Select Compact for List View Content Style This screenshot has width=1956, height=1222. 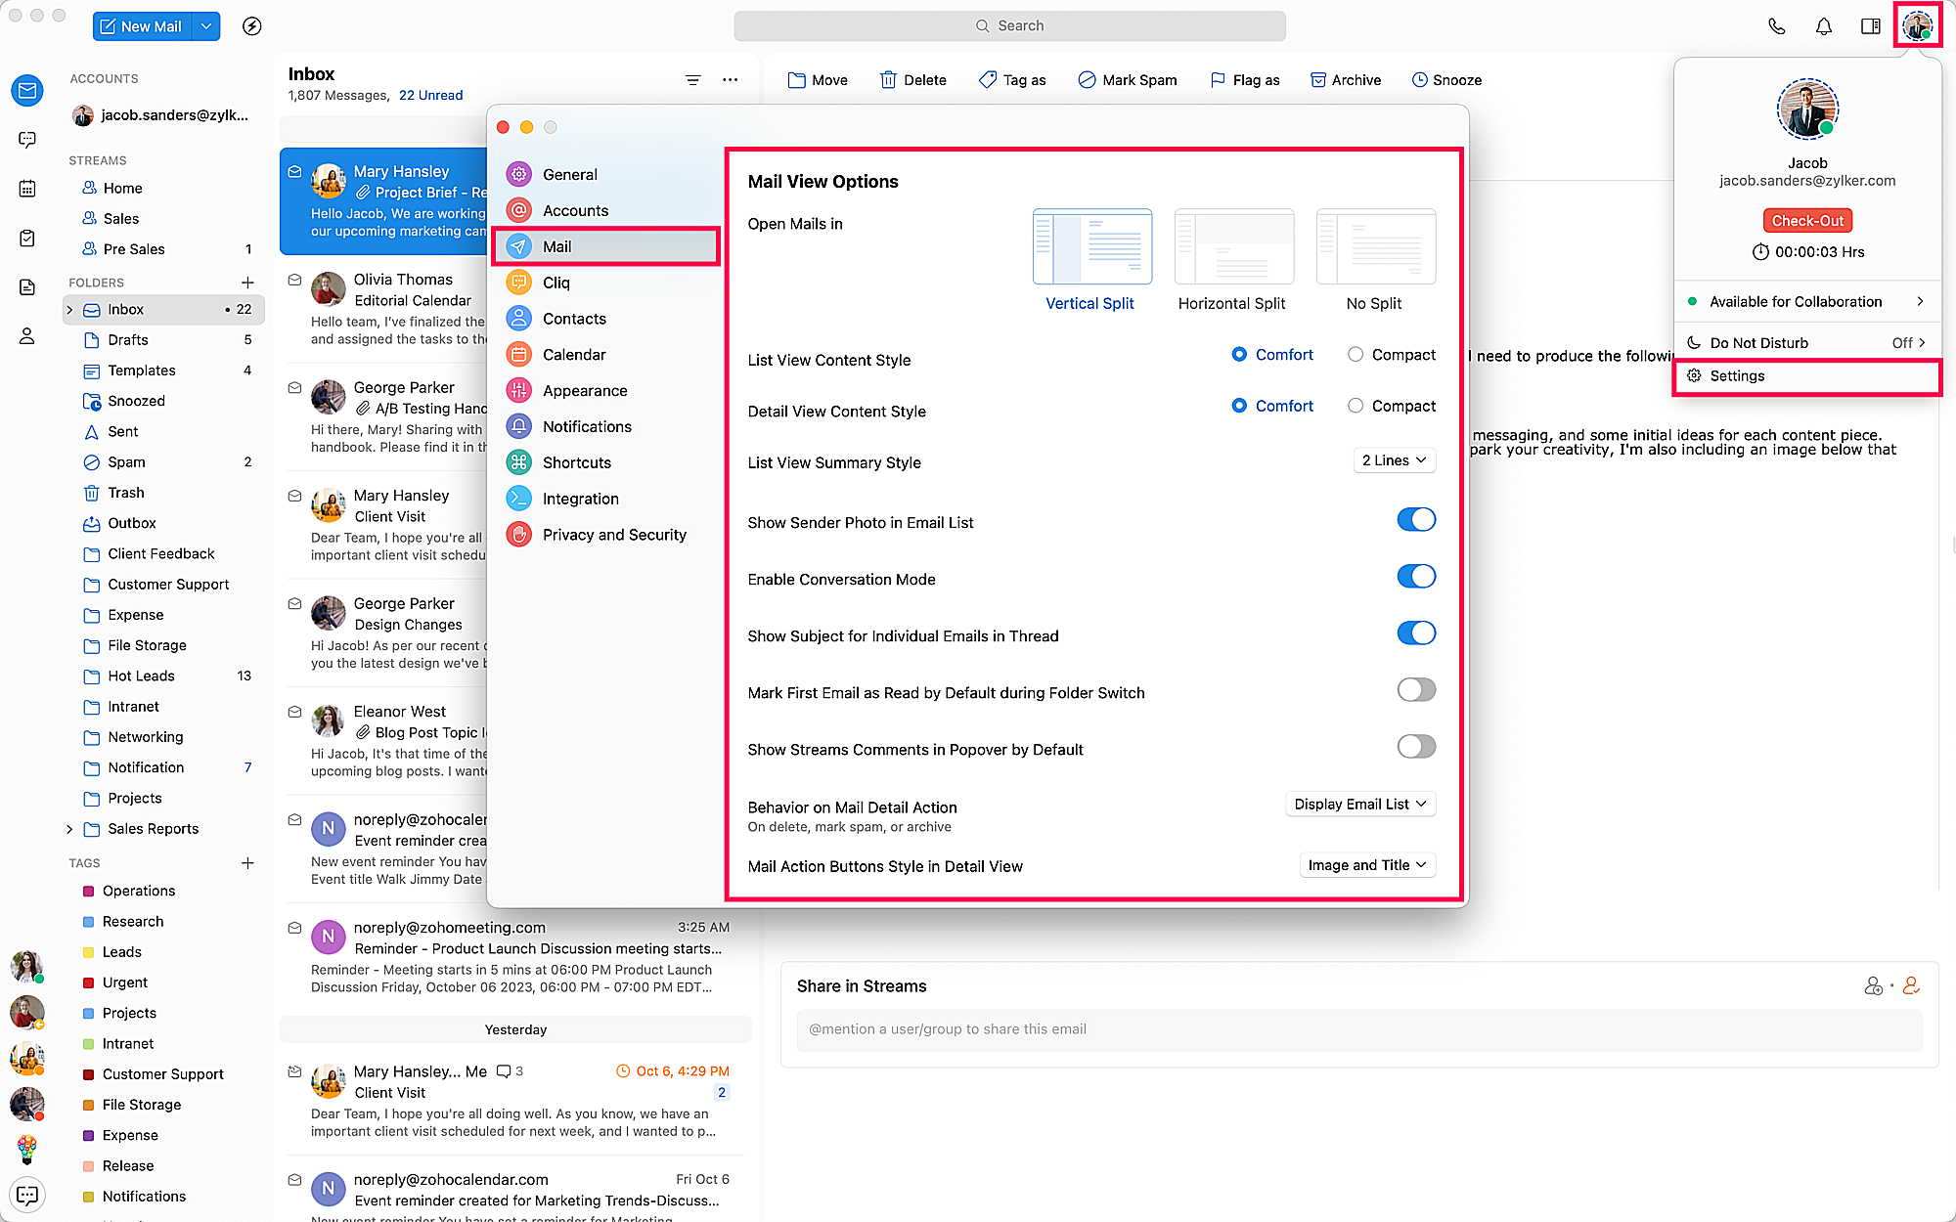pyautogui.click(x=1356, y=355)
